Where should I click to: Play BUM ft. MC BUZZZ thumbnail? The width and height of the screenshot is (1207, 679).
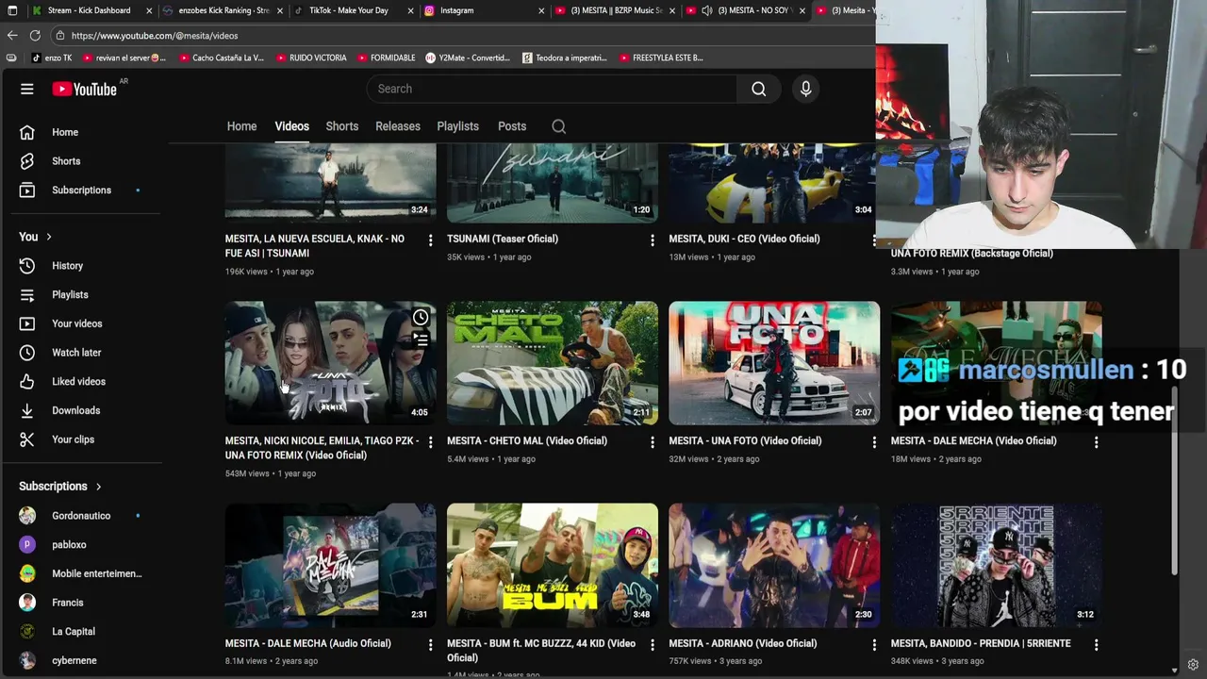(x=553, y=566)
